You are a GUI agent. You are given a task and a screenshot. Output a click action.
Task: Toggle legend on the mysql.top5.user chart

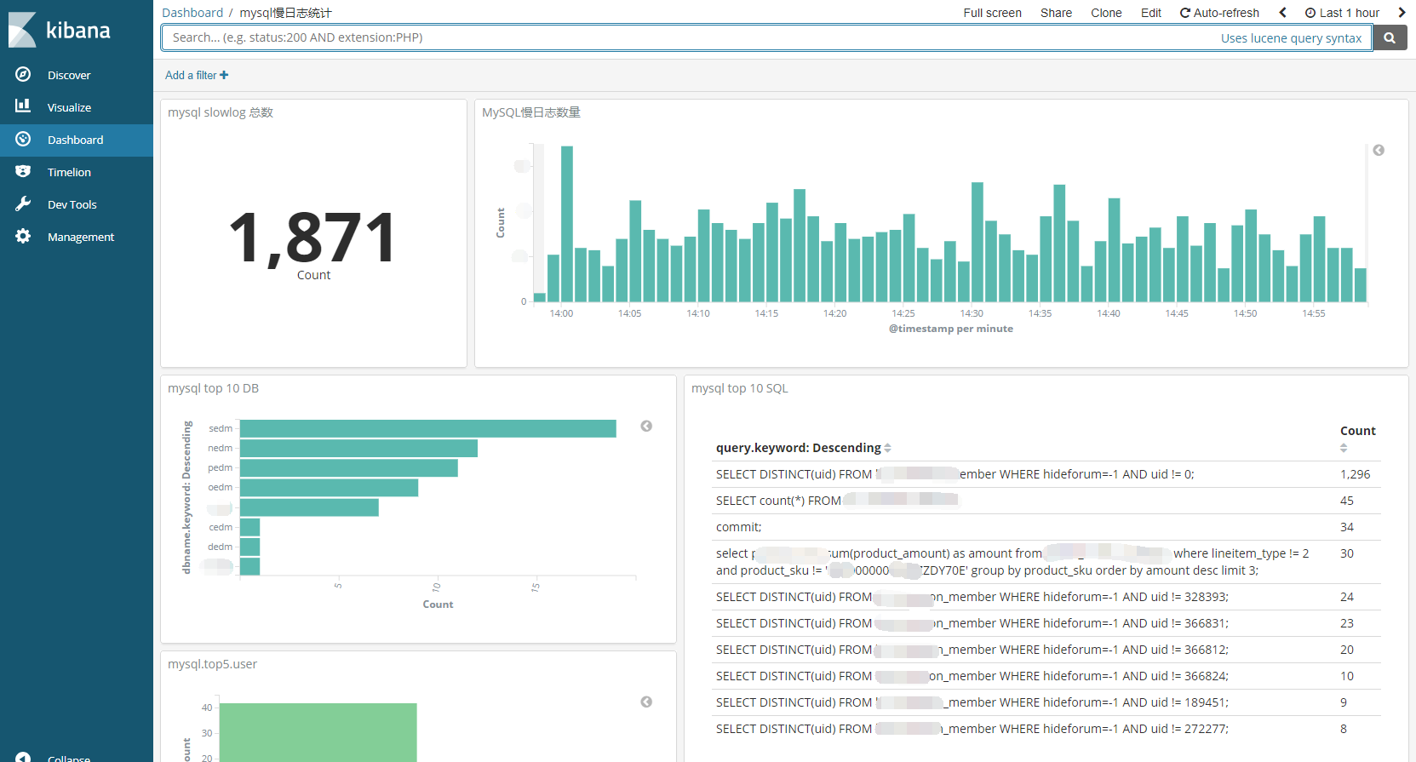click(646, 702)
